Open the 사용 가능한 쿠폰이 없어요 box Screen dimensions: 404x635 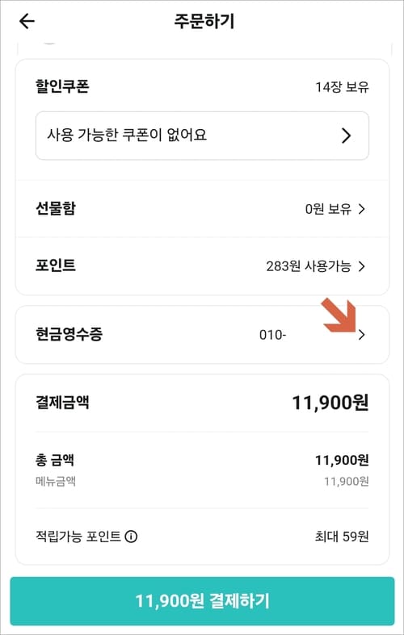click(202, 136)
